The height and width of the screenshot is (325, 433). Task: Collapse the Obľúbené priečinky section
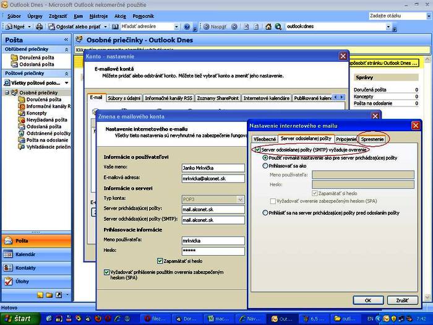coord(67,50)
